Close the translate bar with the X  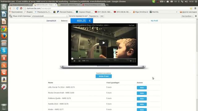coord(196,16)
